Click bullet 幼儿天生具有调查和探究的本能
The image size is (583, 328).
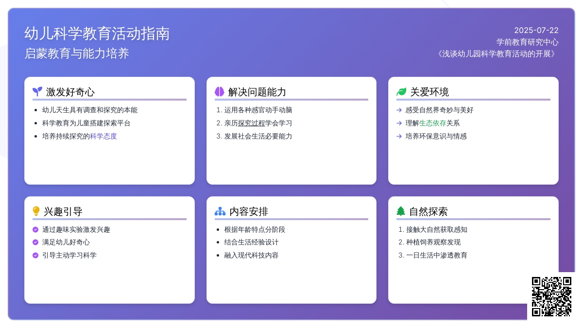(x=90, y=110)
